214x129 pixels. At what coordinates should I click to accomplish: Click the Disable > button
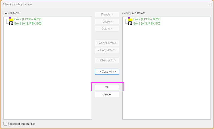pos(107,14)
